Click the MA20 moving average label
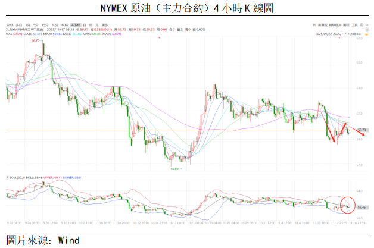The image size is (374, 248). coord(56,34)
